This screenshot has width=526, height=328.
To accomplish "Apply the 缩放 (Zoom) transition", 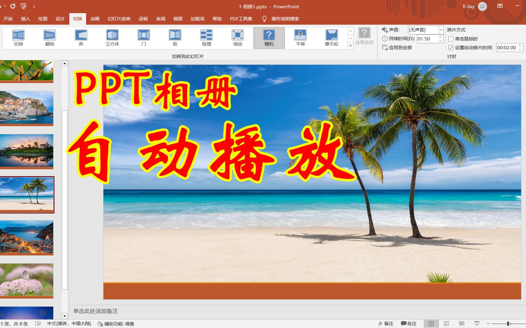I will pos(238,37).
